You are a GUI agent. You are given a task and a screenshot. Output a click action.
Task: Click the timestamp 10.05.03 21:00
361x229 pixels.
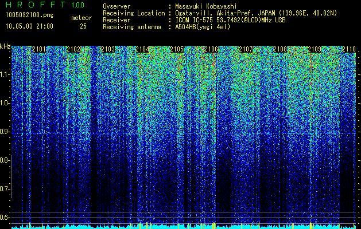29,26
